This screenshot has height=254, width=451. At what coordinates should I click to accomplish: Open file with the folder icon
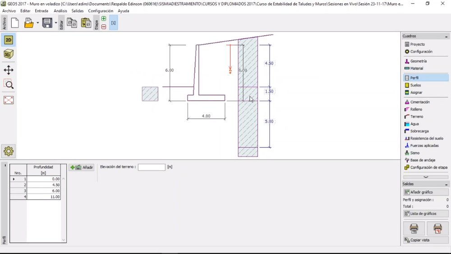29,23
